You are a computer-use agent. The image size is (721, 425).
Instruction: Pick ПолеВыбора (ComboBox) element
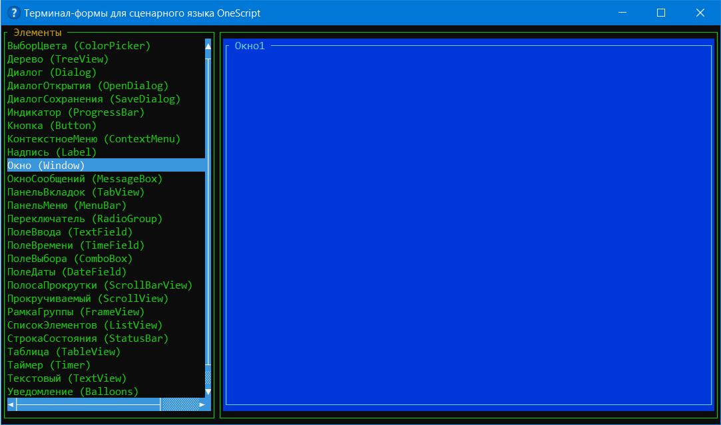(69, 259)
